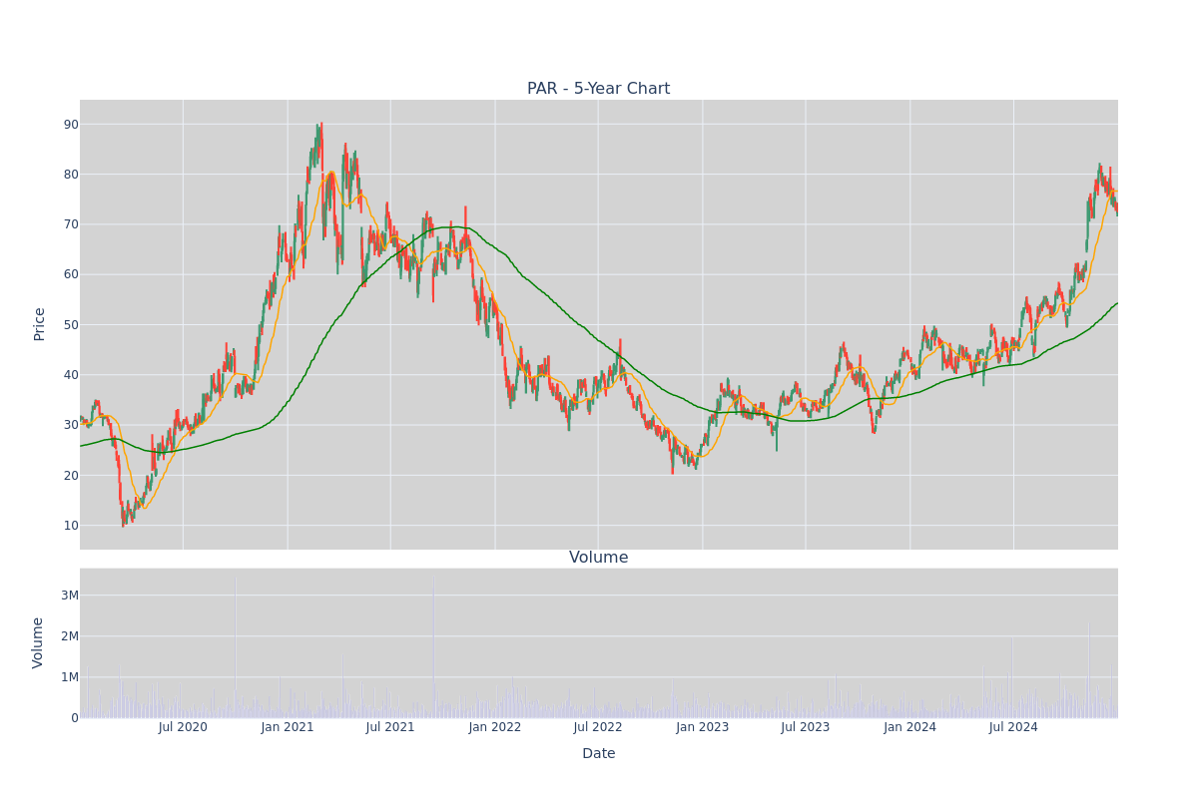Click the "60" price tick label

point(71,274)
